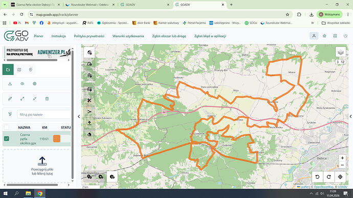
Task: Click the green circle color icon
Action: [34, 84]
